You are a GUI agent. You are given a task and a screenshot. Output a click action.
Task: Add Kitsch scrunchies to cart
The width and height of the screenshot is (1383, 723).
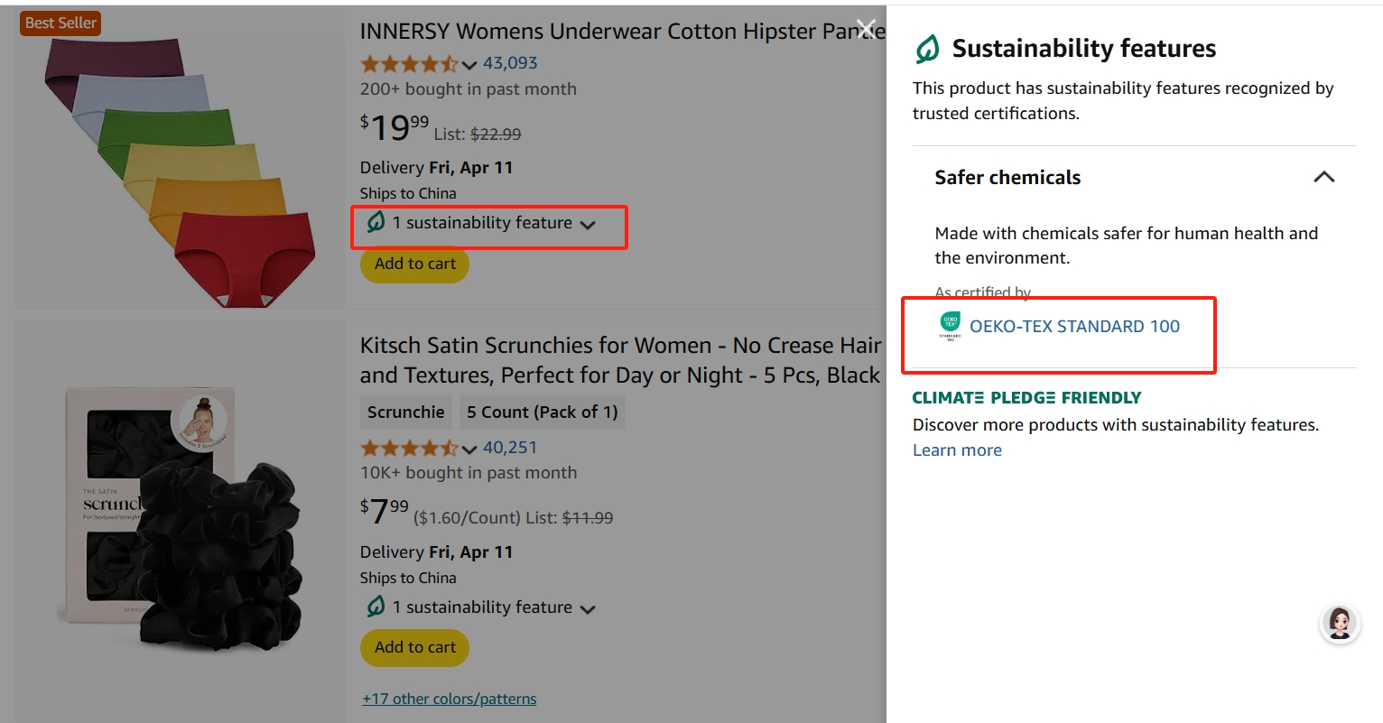click(415, 647)
